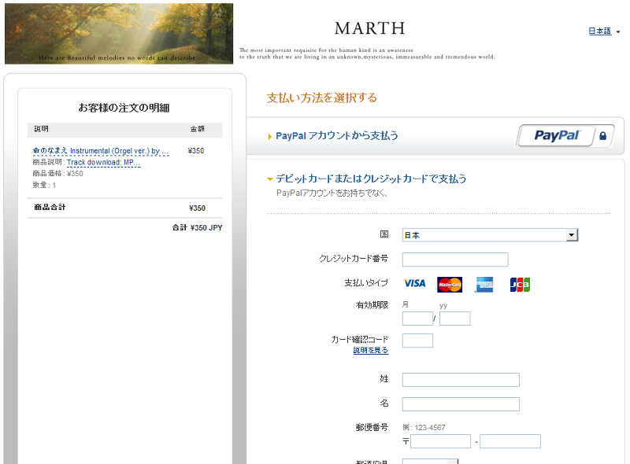Click the MARTH forest banner image
This screenshot has width=630, height=464.
click(x=119, y=34)
